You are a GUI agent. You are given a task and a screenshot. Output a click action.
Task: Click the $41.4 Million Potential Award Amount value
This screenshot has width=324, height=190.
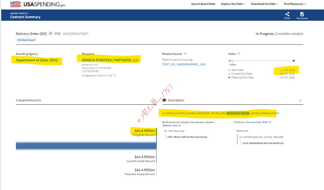point(145,170)
